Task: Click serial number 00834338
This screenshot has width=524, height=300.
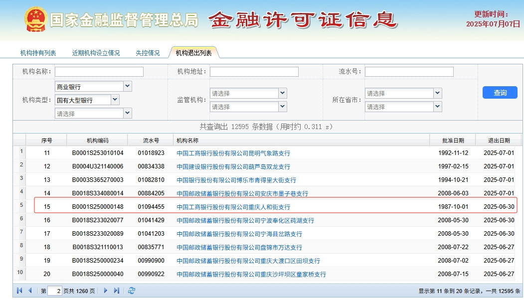Action: [151, 166]
